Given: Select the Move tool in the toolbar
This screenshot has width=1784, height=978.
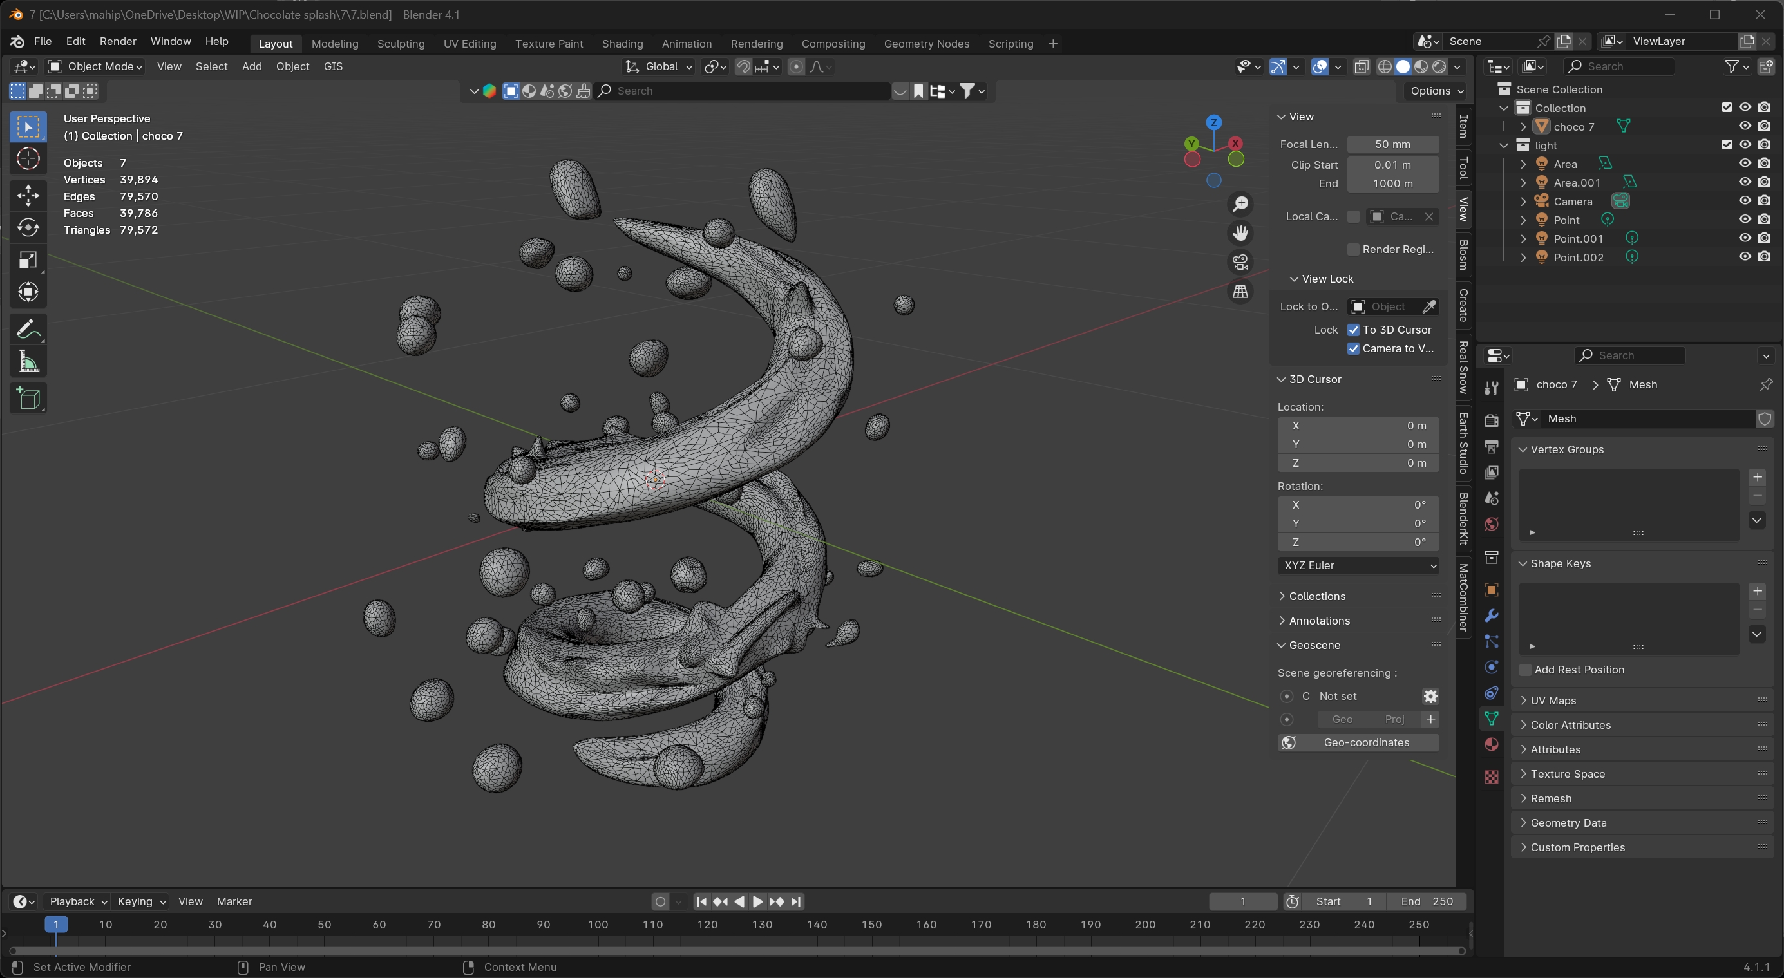Looking at the screenshot, I should (28, 195).
